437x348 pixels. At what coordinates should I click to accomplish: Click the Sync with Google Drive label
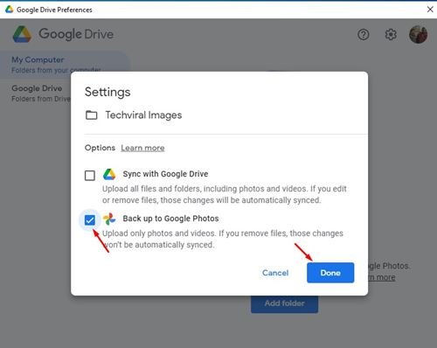(x=165, y=174)
